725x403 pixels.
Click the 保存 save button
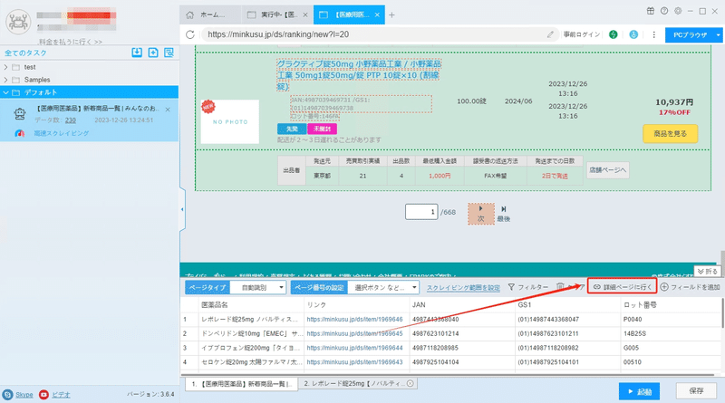point(696,391)
